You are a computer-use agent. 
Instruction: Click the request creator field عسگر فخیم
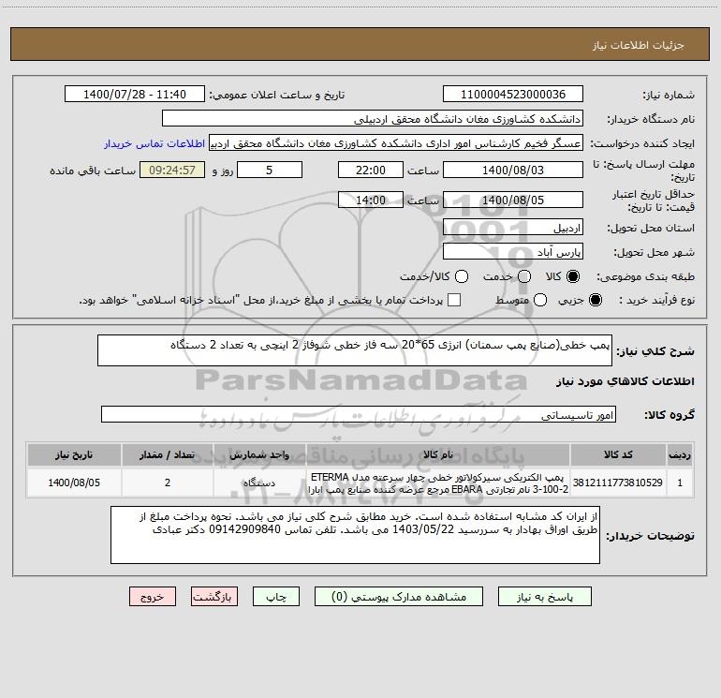396,143
